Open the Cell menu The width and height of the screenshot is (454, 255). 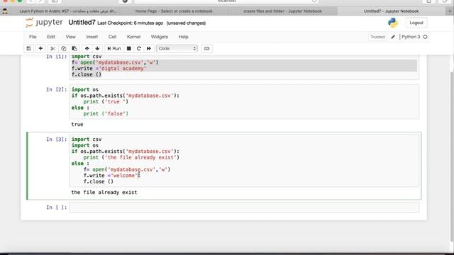point(112,37)
